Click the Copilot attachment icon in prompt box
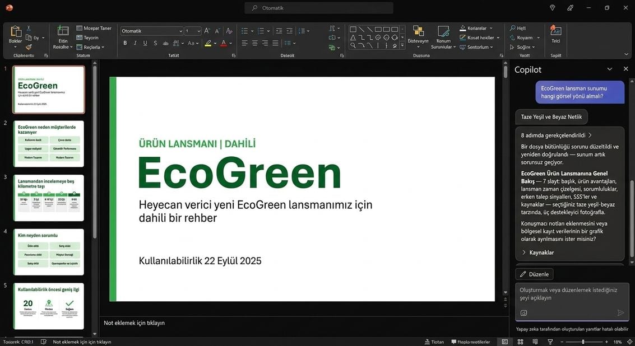 pos(523,313)
